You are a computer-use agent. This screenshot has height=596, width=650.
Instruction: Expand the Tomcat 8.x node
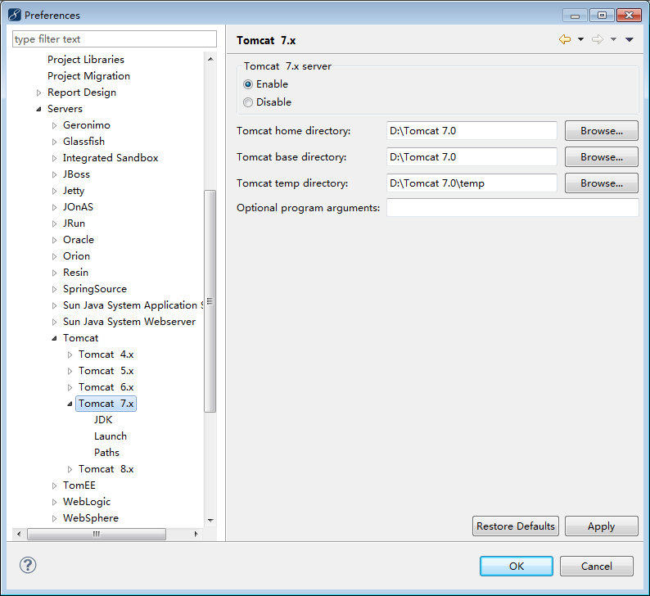70,469
